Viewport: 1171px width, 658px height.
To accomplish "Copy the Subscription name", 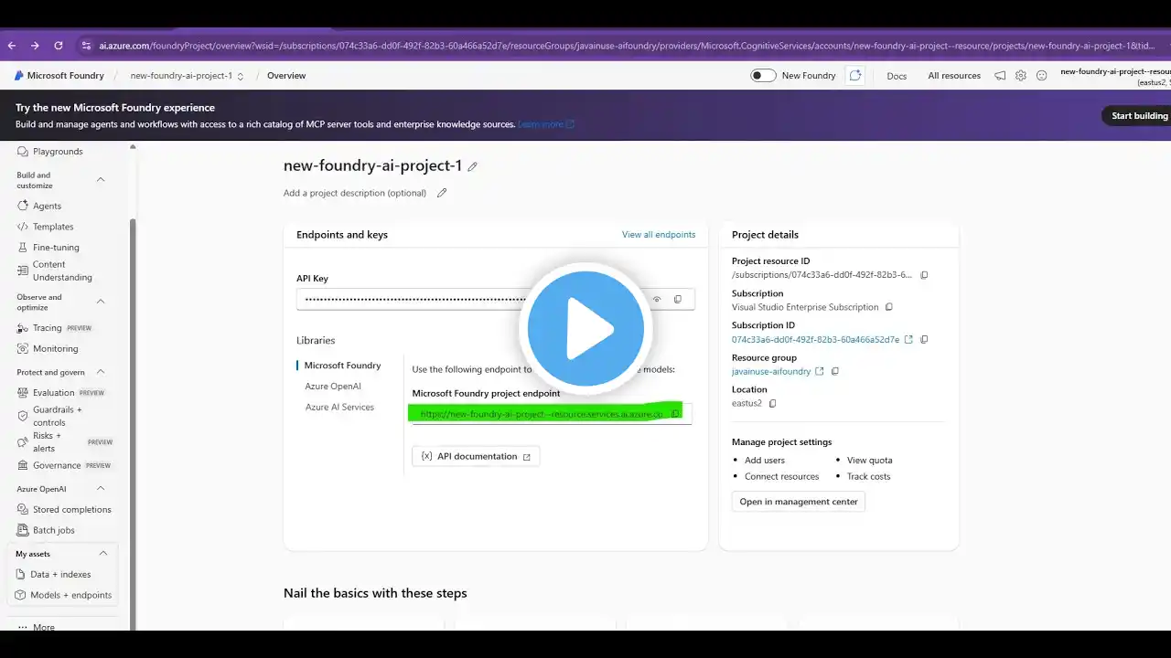I will (889, 307).
